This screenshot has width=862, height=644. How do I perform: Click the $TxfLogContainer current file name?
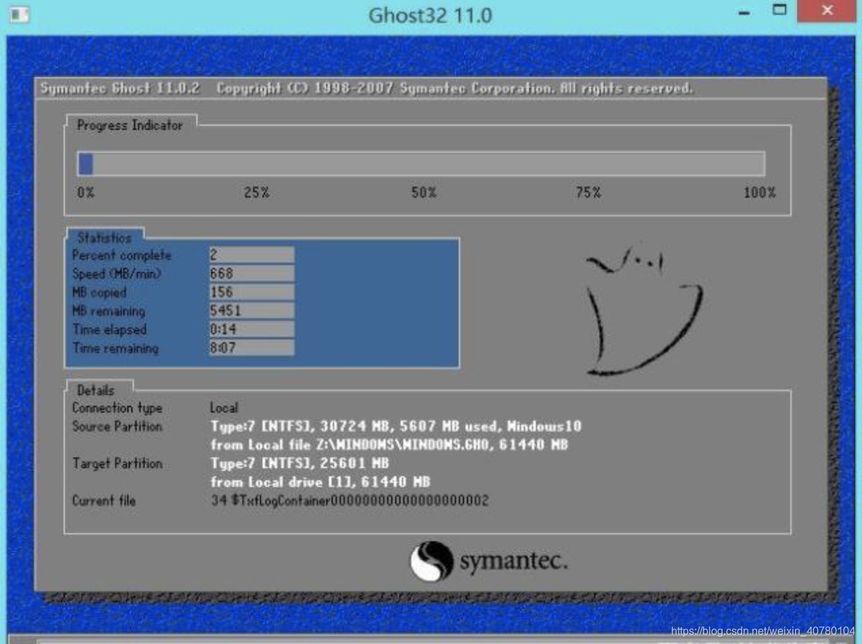coord(349,501)
